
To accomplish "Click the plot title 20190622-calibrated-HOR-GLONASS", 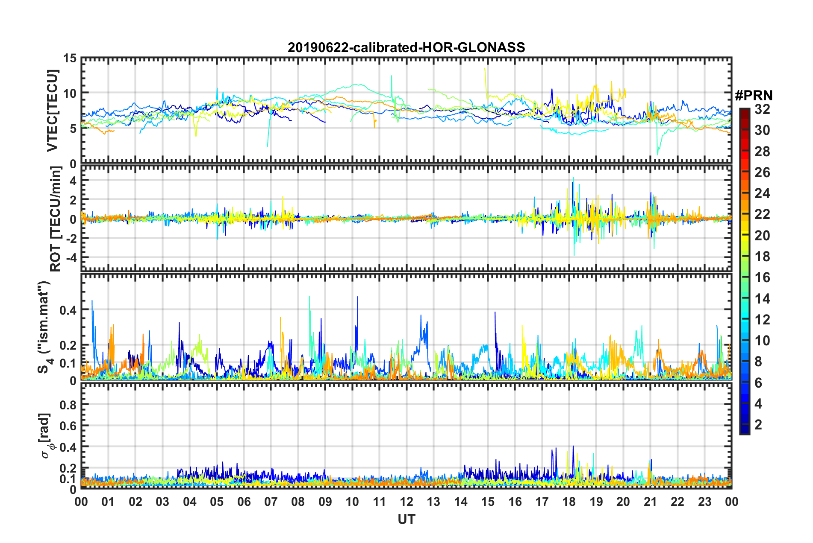I will [x=406, y=47].
